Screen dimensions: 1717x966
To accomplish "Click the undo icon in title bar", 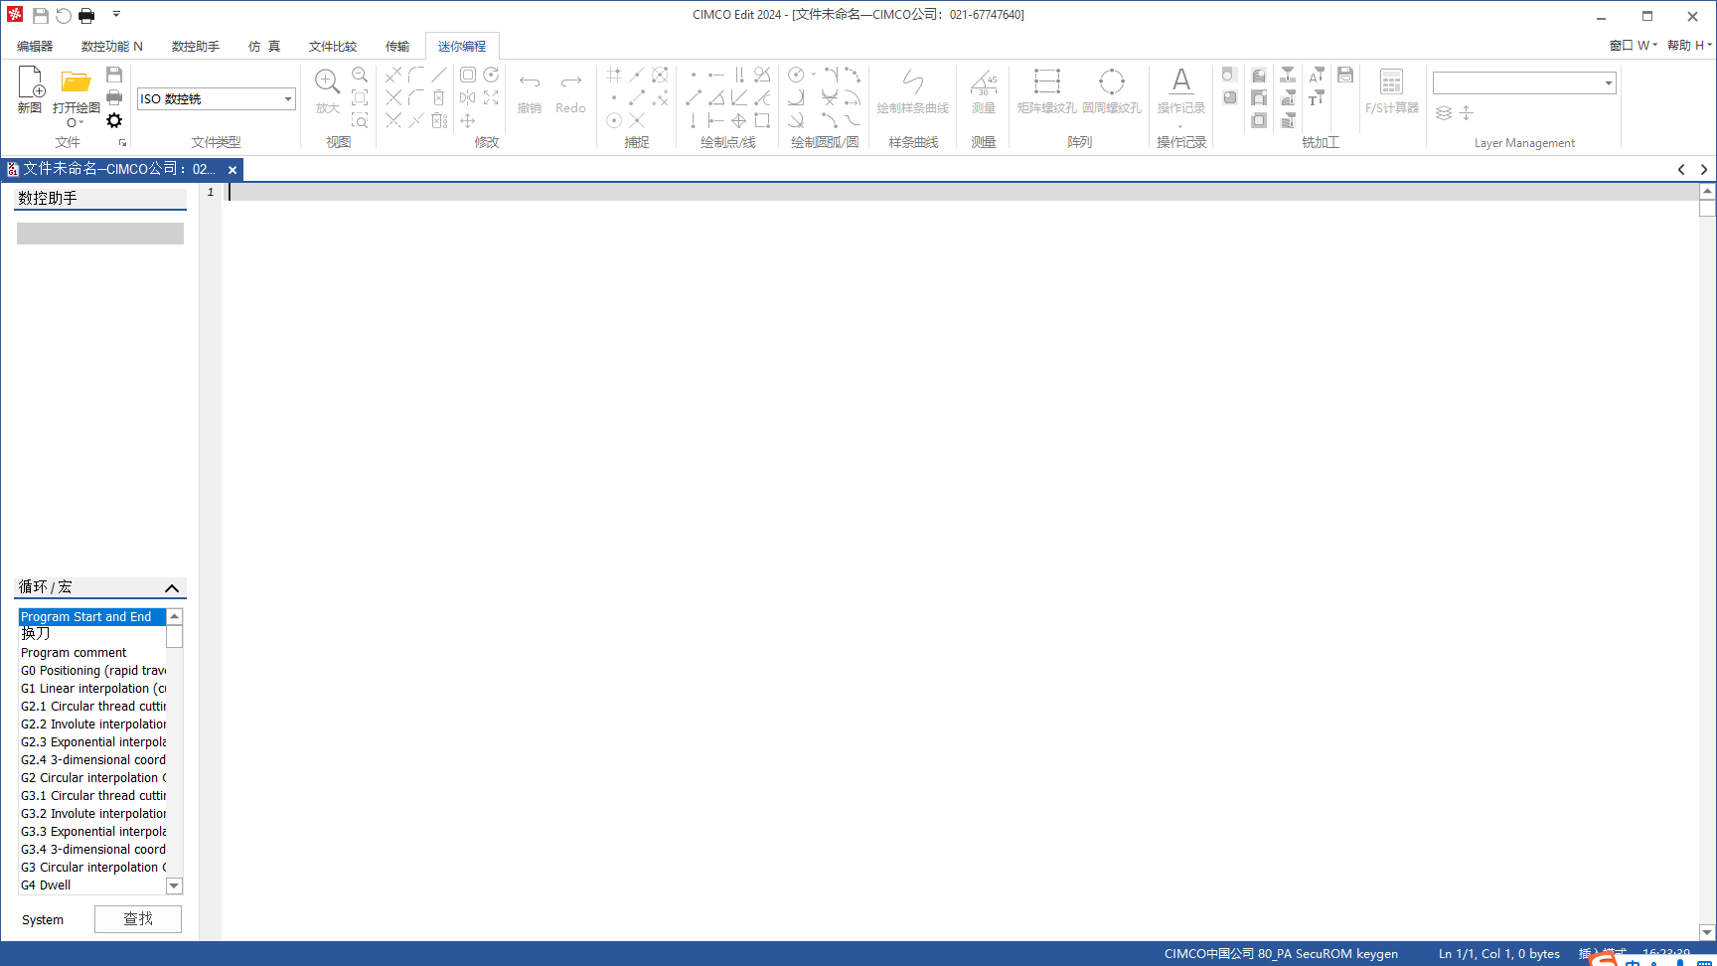I will [64, 15].
